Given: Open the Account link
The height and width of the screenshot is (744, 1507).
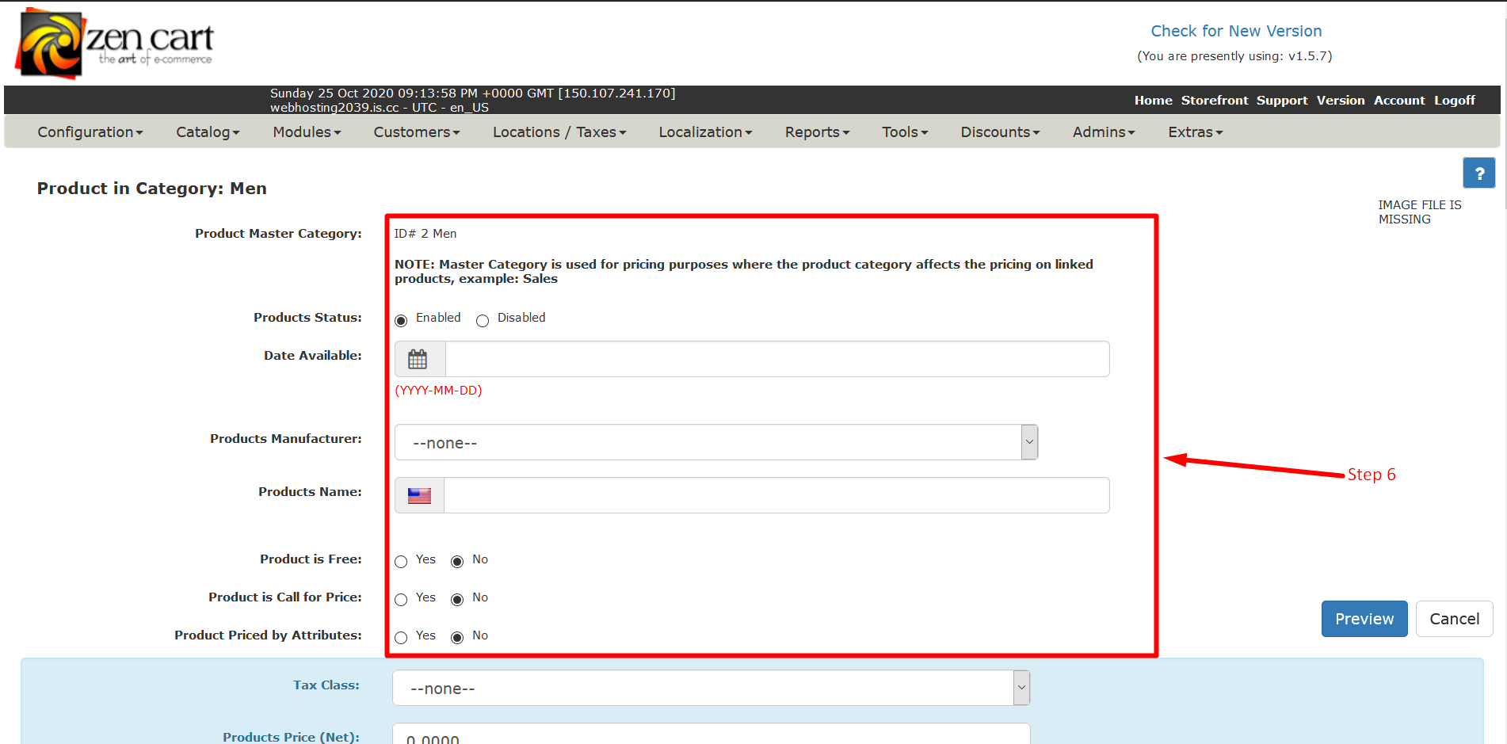Looking at the screenshot, I should click(1399, 101).
